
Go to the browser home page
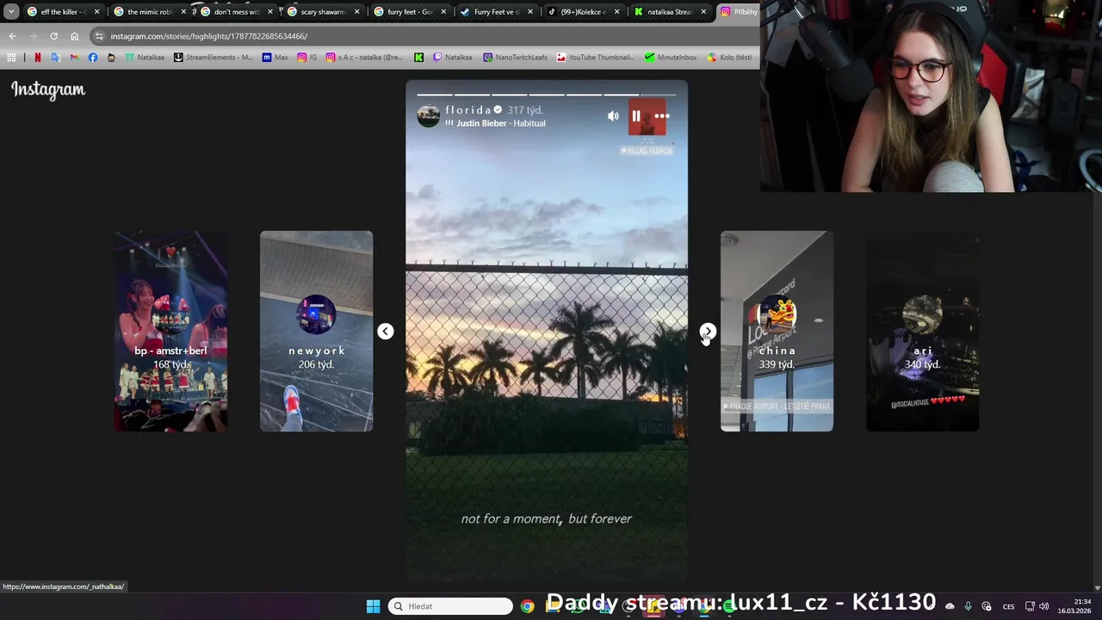74,36
